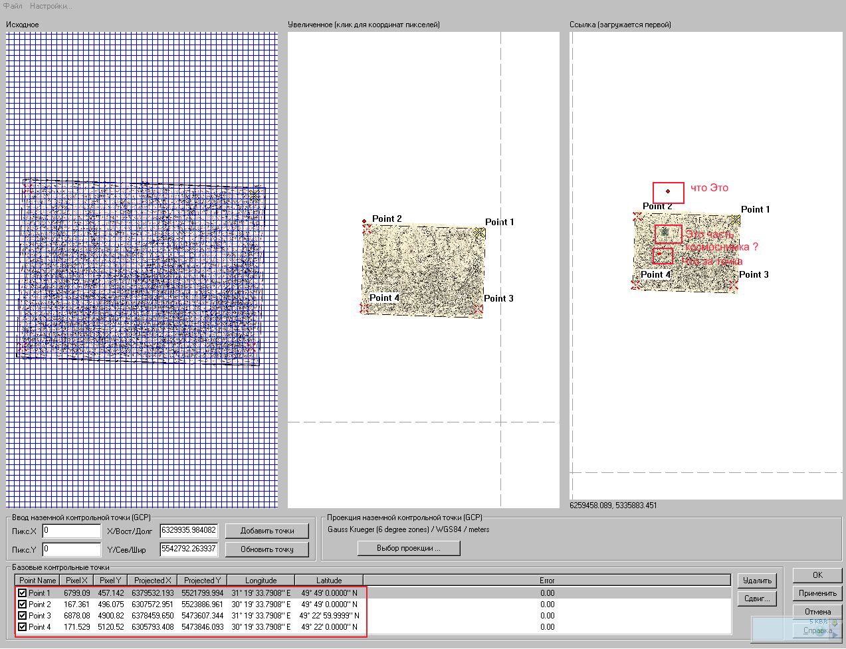Click yellow Point 1 marker in zoomed view
The height and width of the screenshot is (649, 846).
480,232
